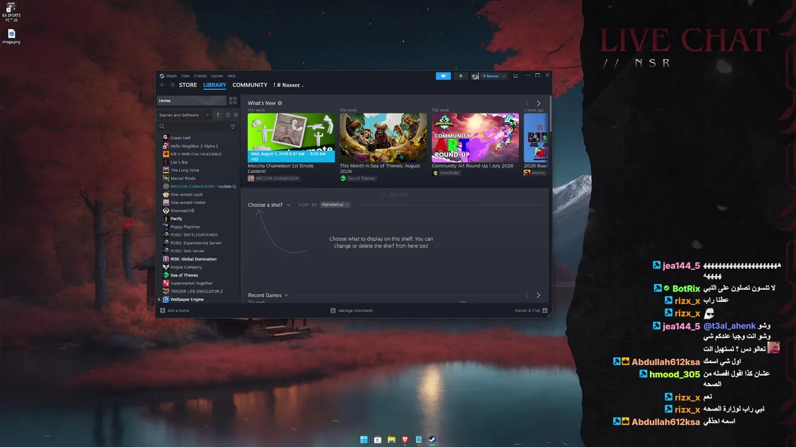Open Sea of Thieves August news thumbnail
The image size is (796, 447).
[383, 138]
